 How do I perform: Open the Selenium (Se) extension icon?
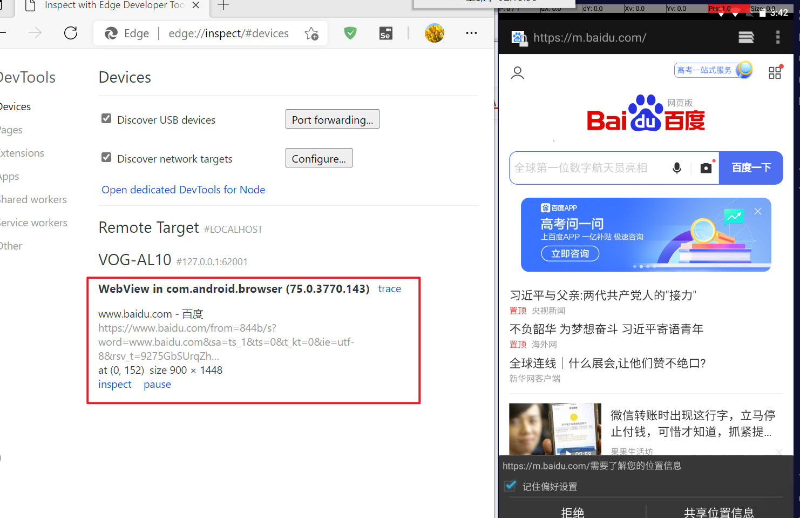tap(385, 33)
